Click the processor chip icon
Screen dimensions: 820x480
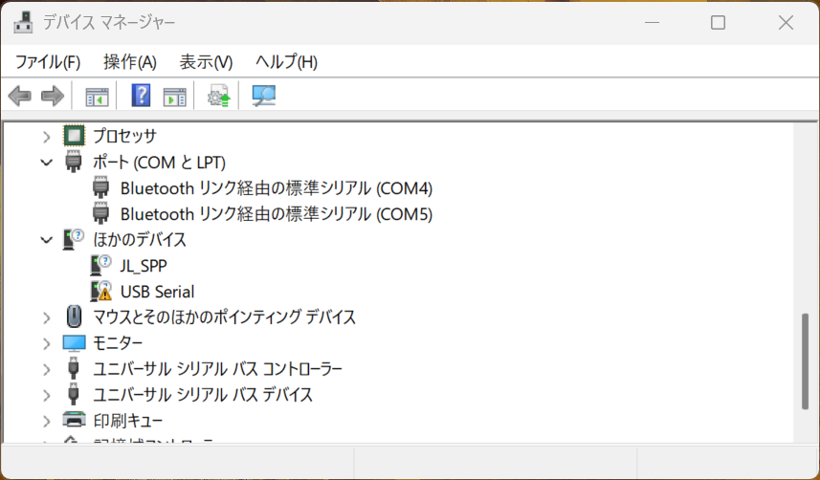74,136
